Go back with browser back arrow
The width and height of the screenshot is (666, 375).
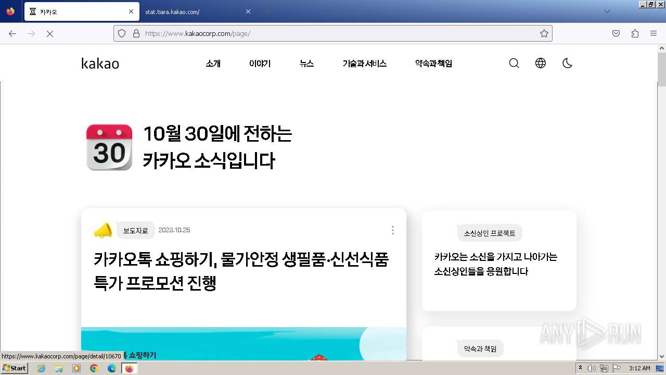point(12,33)
